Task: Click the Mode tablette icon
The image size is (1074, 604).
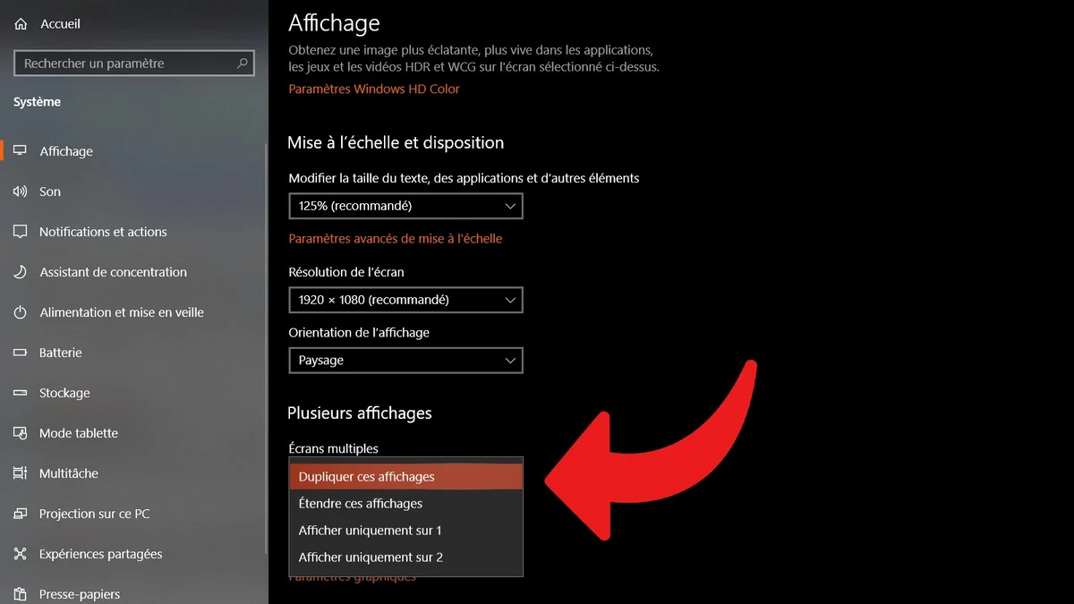Action: coord(21,433)
